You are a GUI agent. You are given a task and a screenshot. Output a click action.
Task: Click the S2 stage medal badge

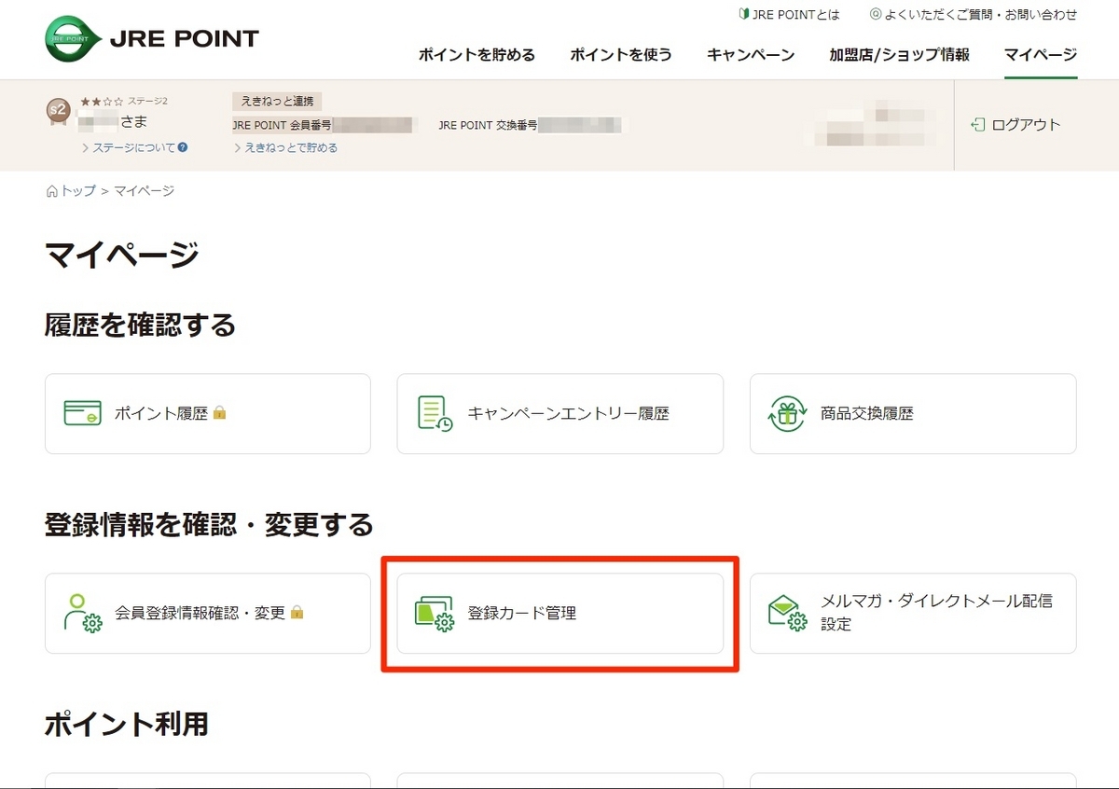point(57,111)
